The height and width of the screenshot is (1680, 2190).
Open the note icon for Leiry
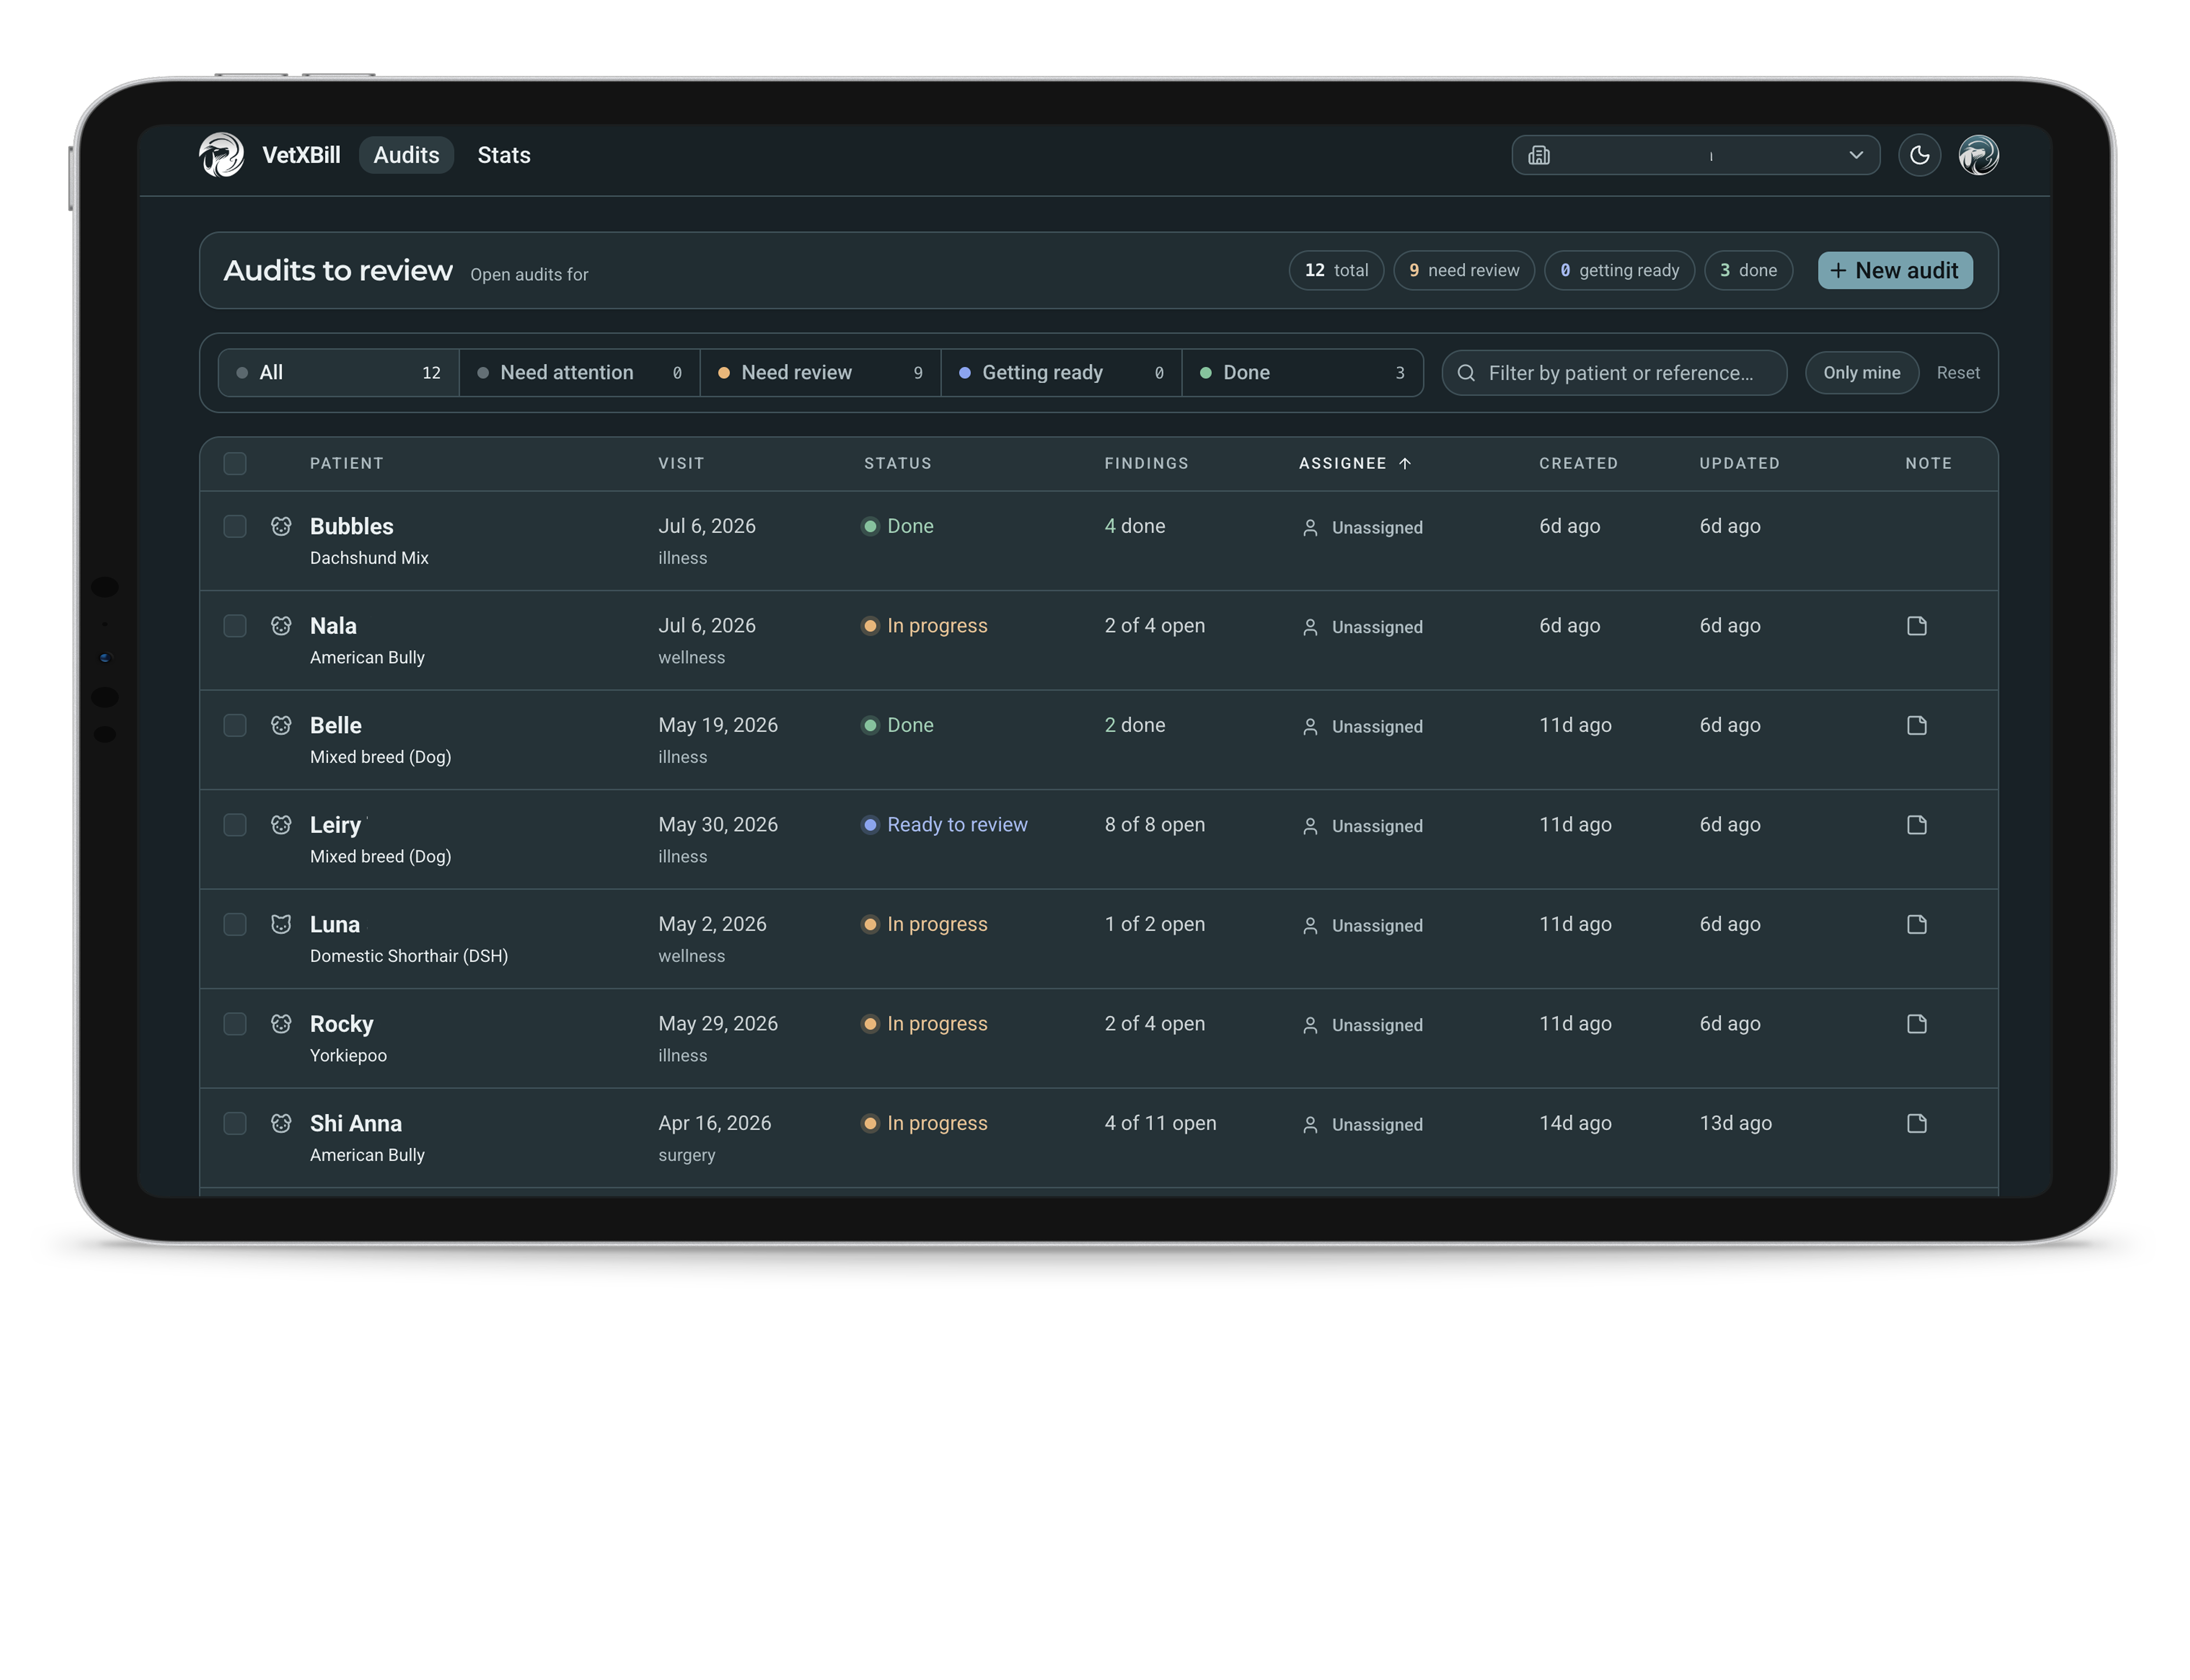pos(1916,825)
